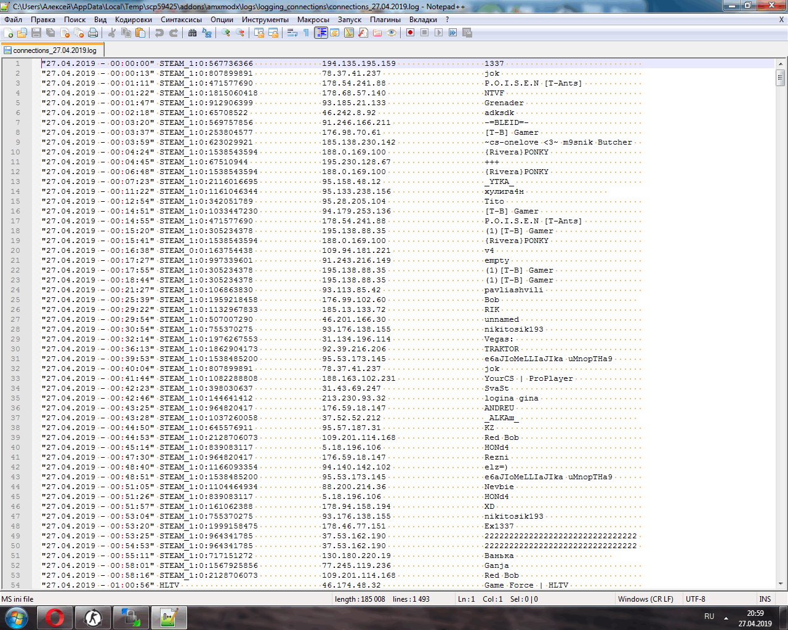788x630 pixels.
Task: Close document with X in menu bar
Action: (x=782, y=20)
